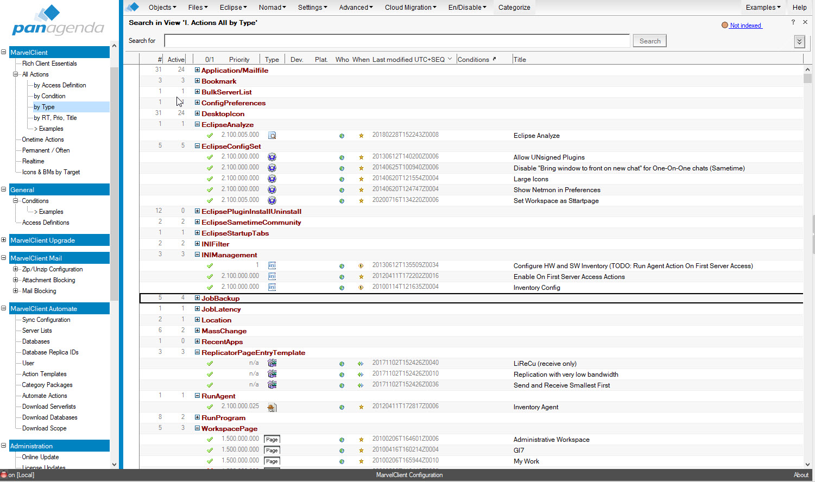Viewport: 815px width, 482px height.
Task: Click the Categorize button
Action: coord(514,7)
